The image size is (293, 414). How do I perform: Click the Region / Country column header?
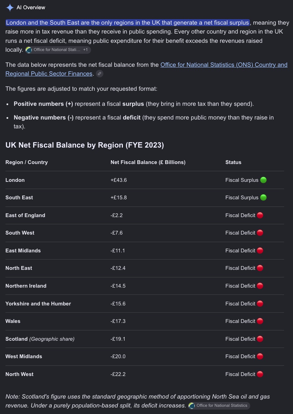click(27, 162)
